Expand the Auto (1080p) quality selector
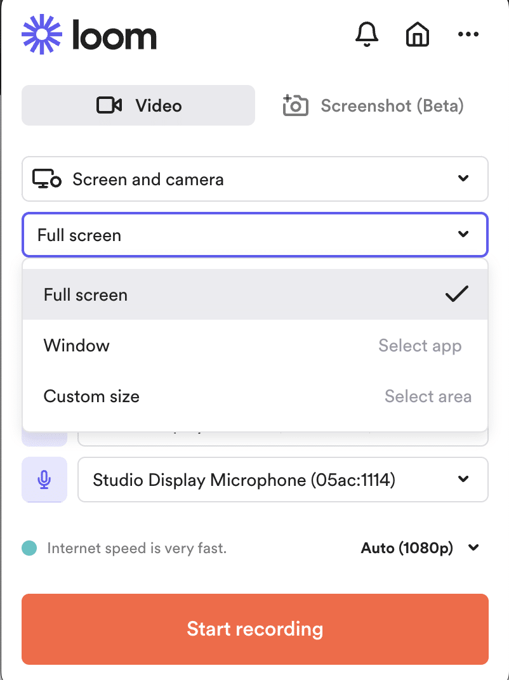 pyautogui.click(x=420, y=548)
